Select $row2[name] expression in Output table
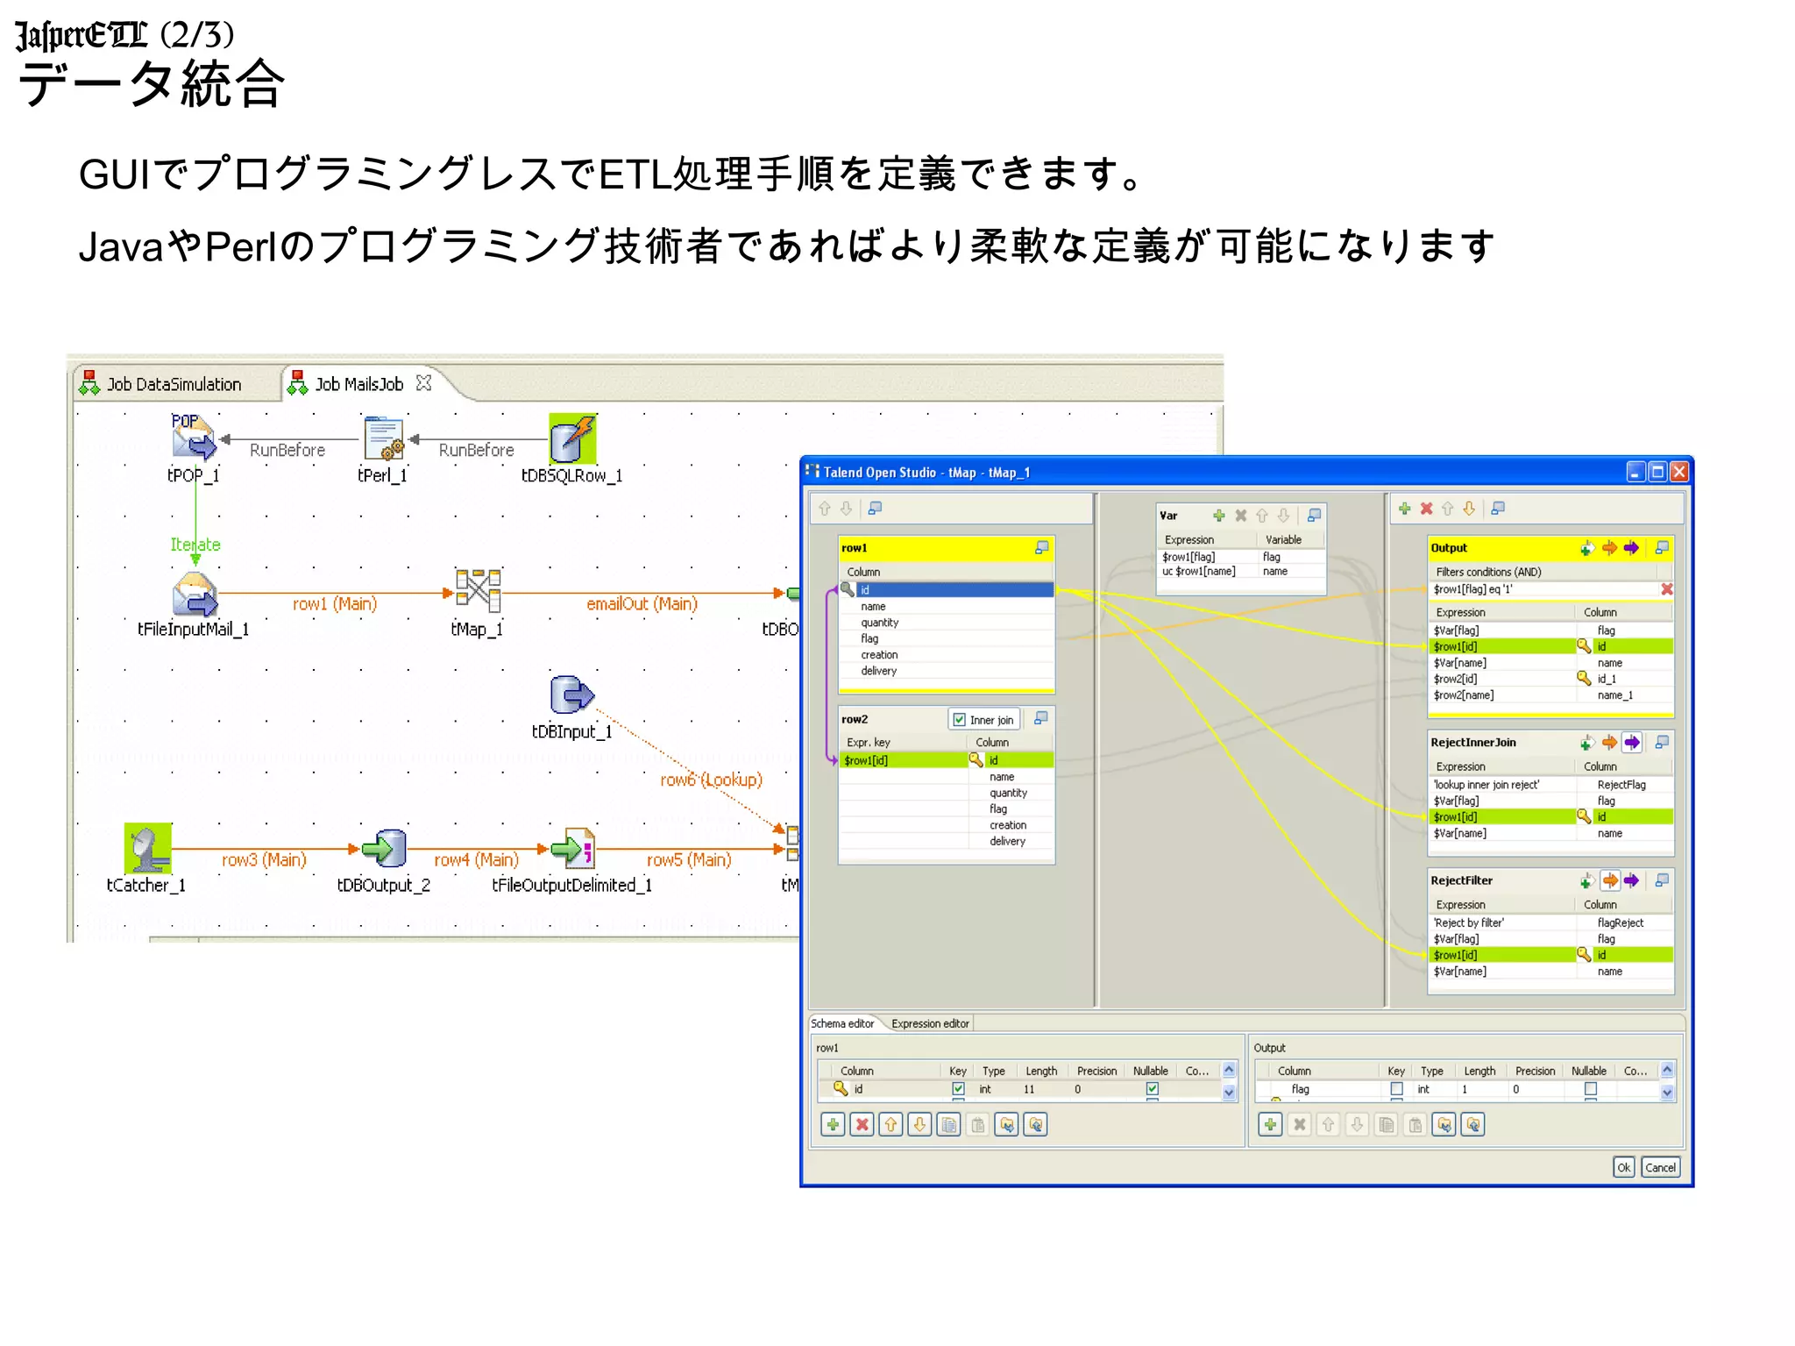Screen dimensions: 1795x1346 pos(1504,695)
